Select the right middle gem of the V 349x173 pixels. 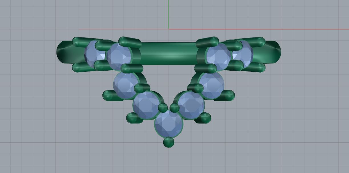pos(211,85)
